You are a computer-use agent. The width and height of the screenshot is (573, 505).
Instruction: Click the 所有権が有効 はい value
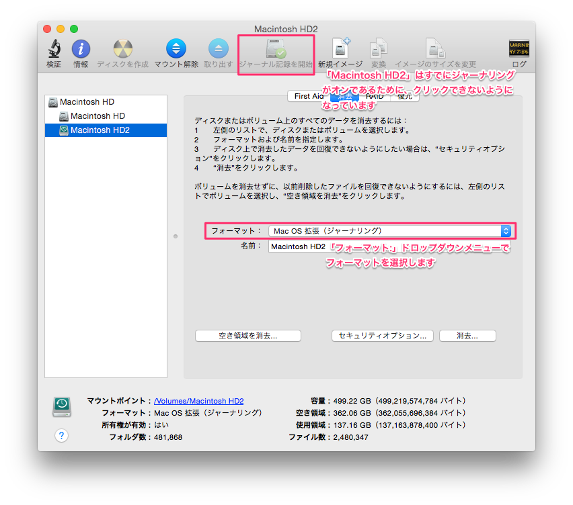[x=161, y=425]
